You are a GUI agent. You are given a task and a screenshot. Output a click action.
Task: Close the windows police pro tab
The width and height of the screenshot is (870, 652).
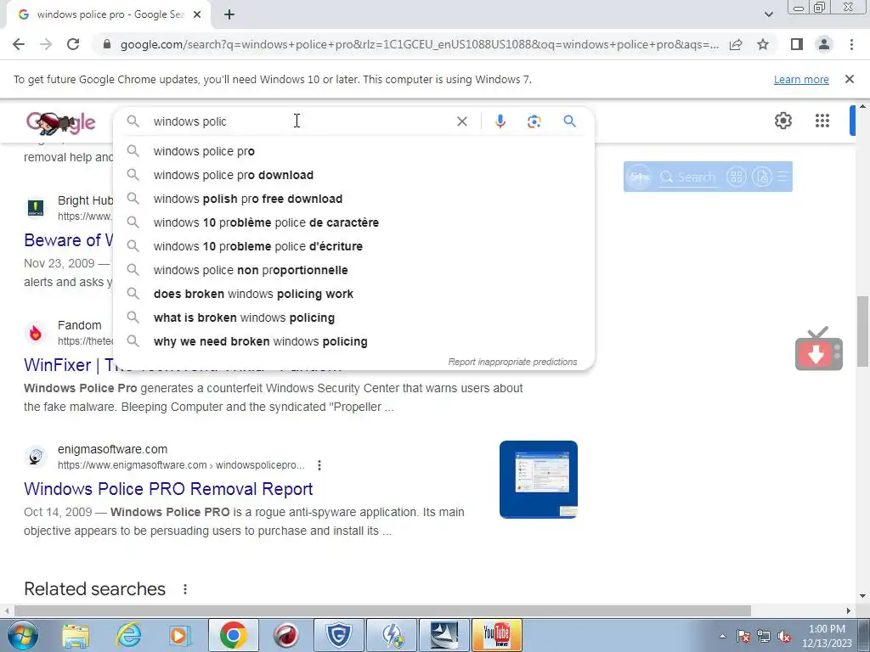point(197,15)
